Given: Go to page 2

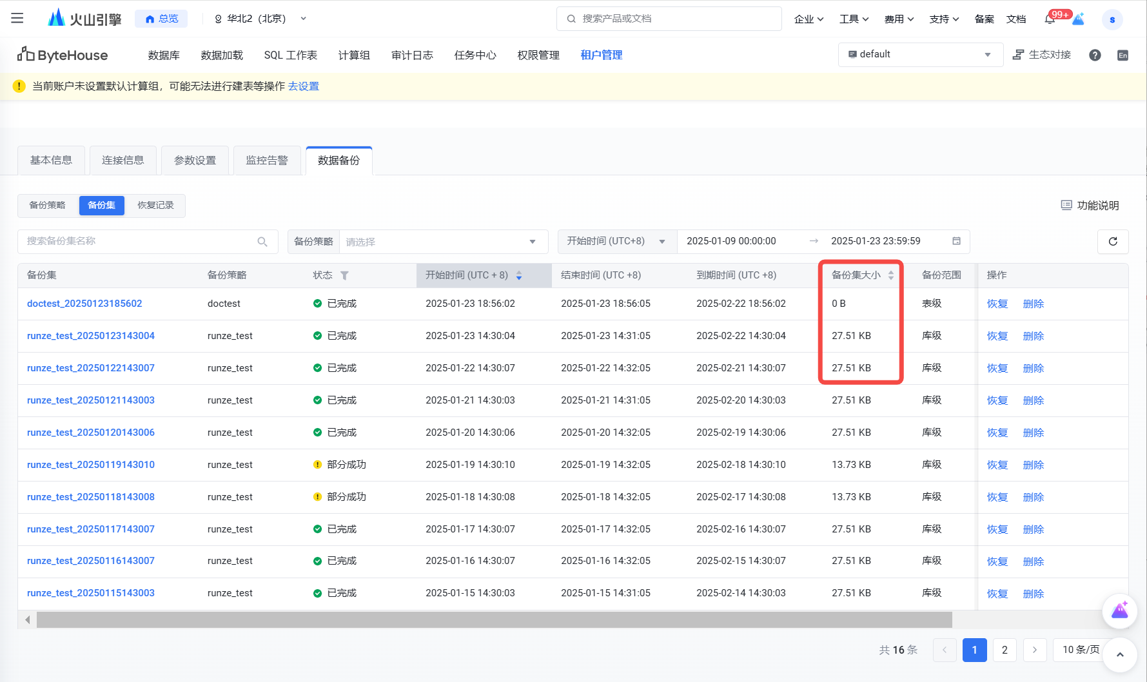Looking at the screenshot, I should (1005, 650).
